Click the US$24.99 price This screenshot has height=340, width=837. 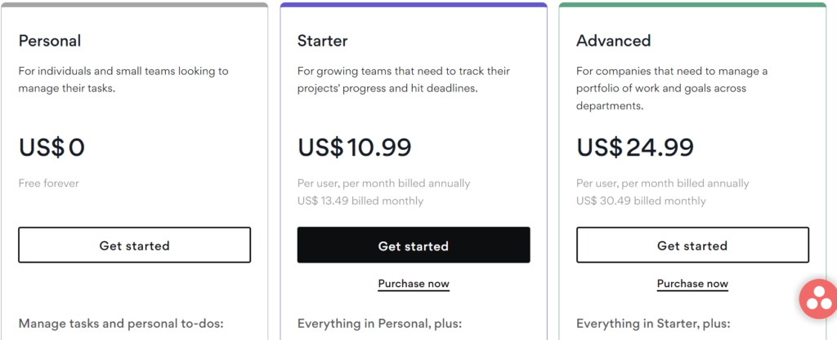click(635, 148)
